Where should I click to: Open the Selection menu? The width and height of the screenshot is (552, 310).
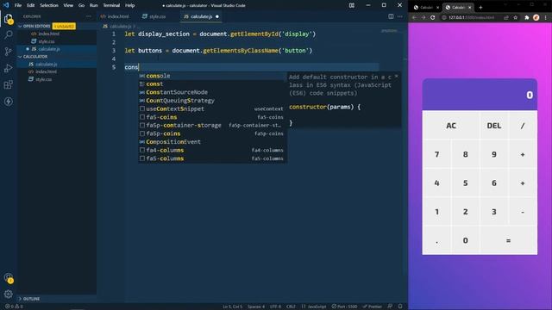coord(49,5)
